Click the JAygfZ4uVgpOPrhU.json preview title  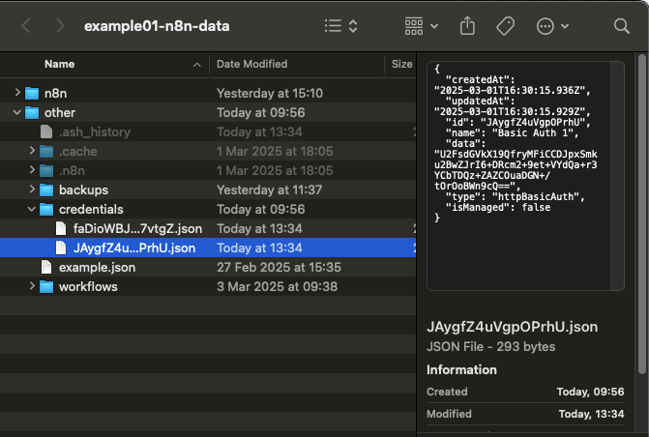point(512,327)
